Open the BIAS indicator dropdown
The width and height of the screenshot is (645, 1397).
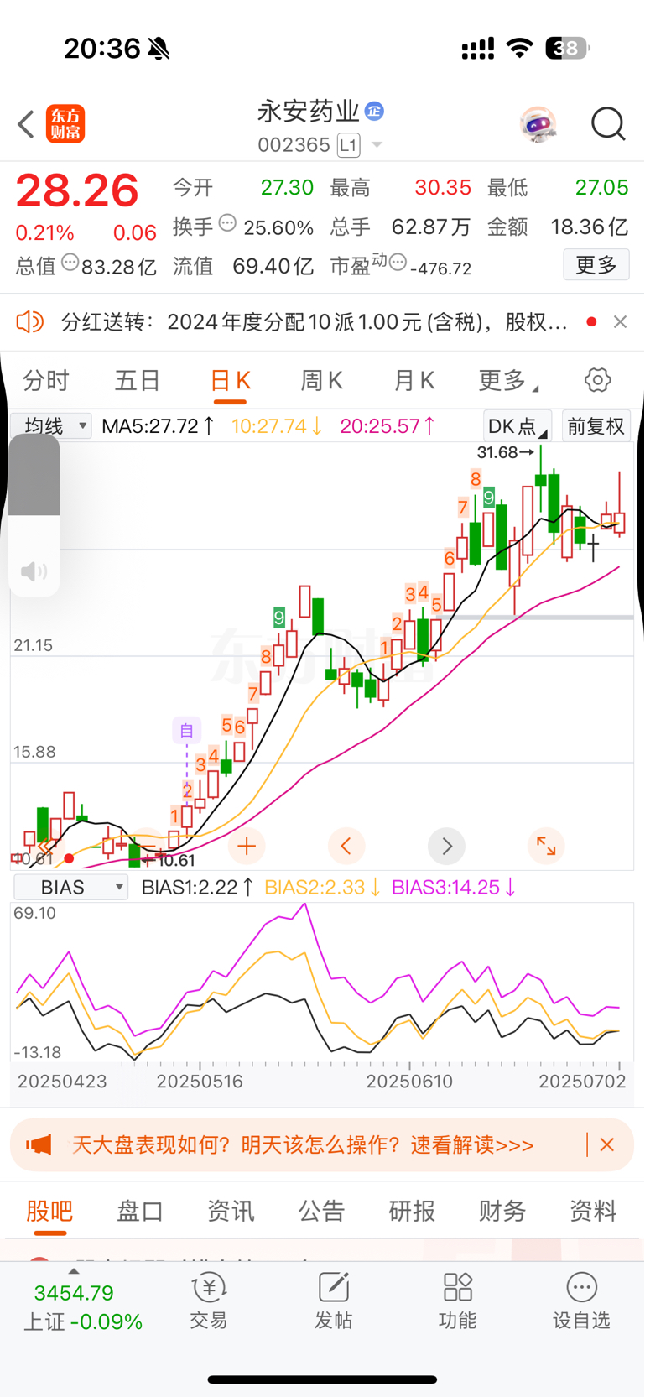click(x=71, y=887)
